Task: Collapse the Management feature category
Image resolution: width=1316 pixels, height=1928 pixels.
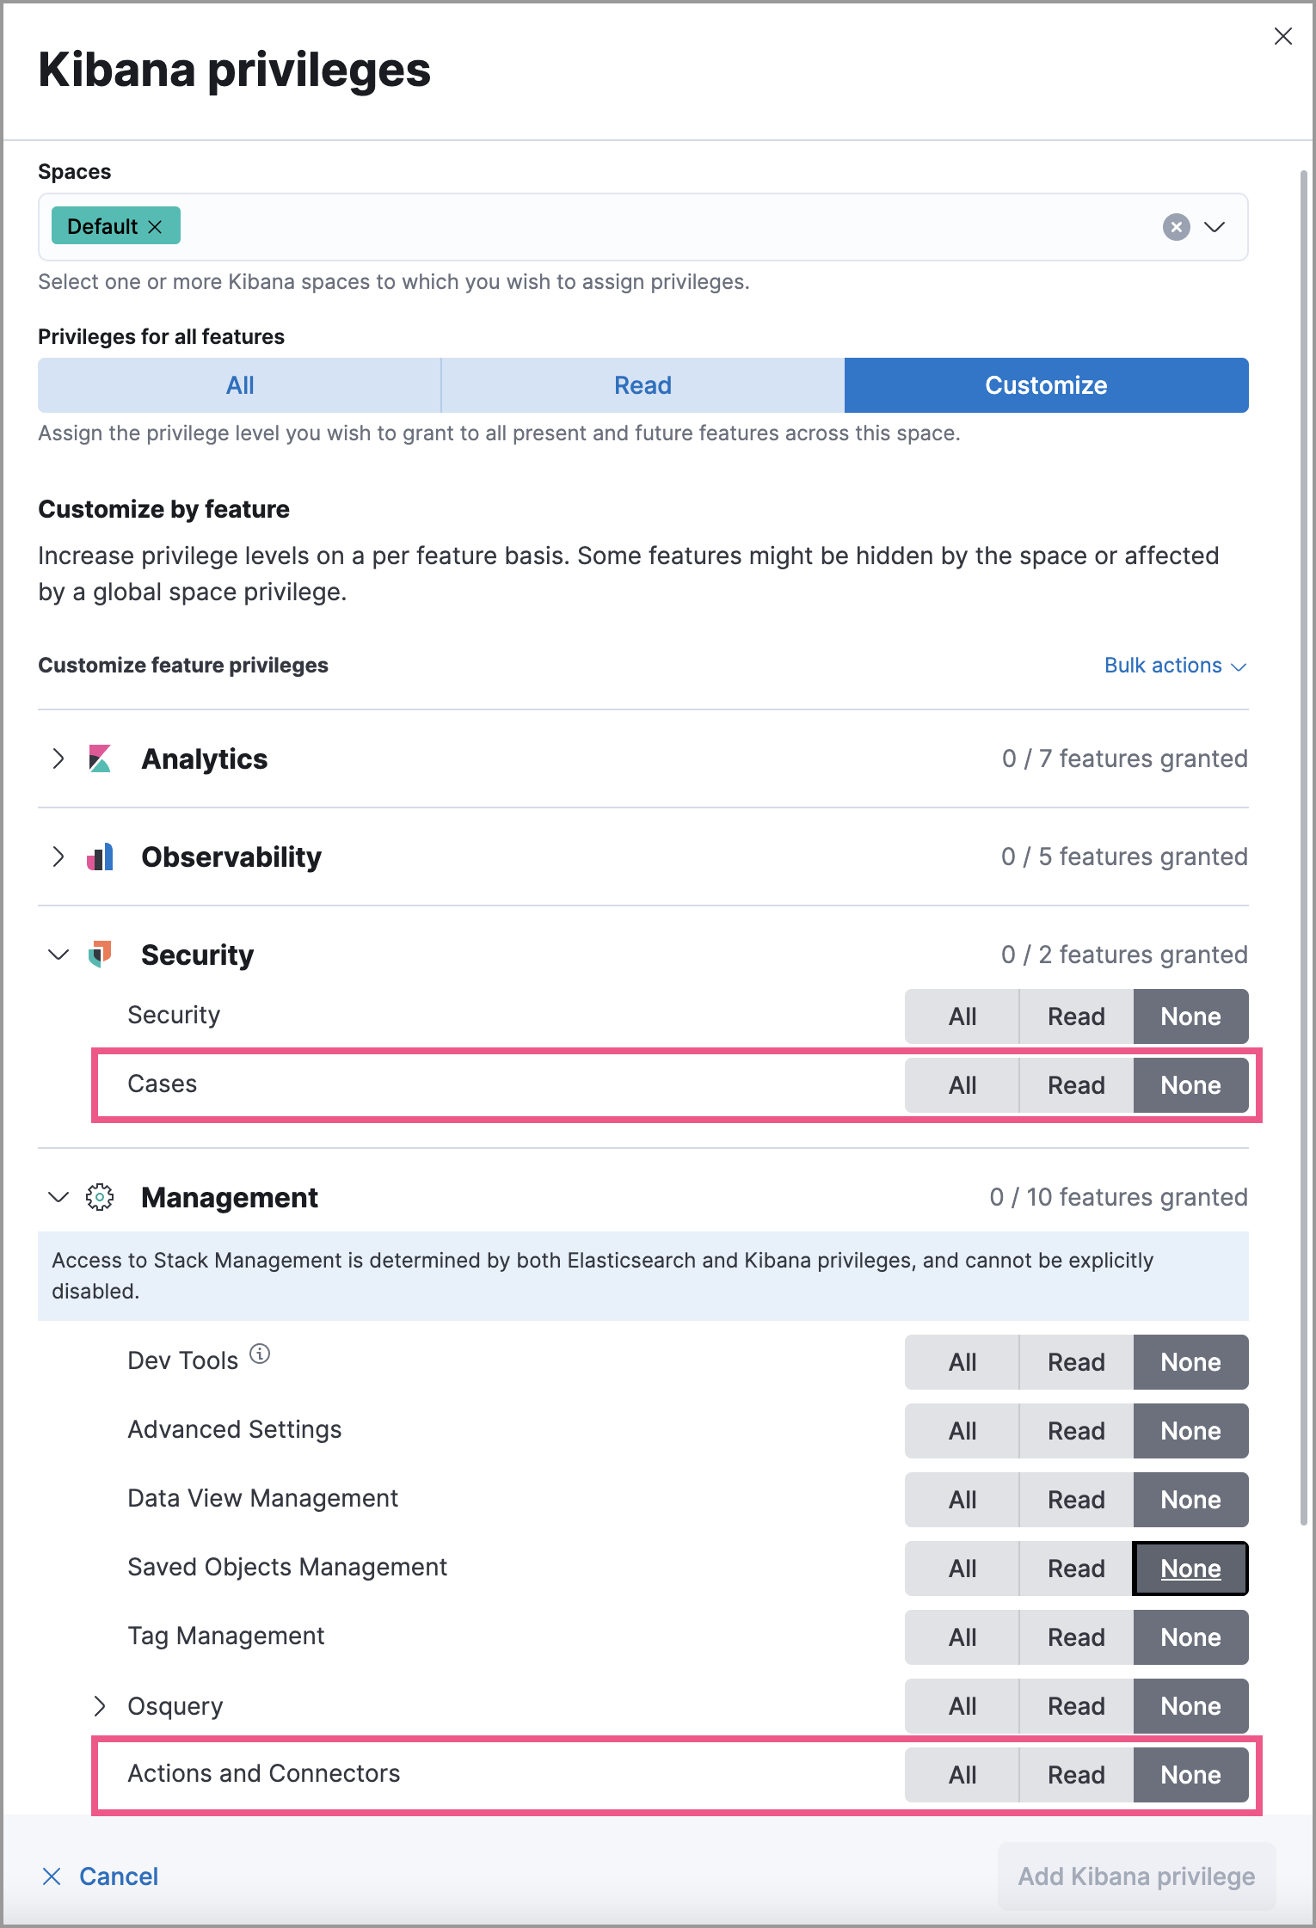Action: point(58,1197)
